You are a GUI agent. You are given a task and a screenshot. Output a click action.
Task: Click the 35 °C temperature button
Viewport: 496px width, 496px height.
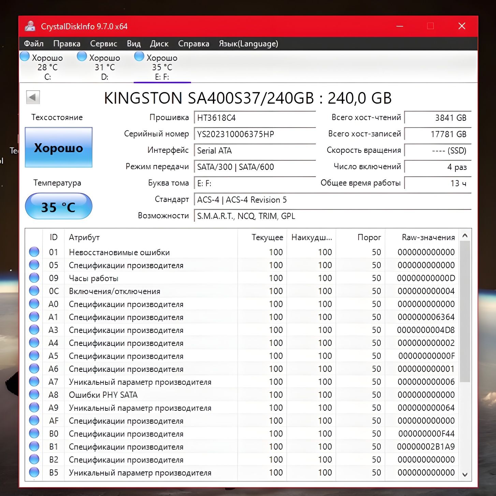click(59, 207)
